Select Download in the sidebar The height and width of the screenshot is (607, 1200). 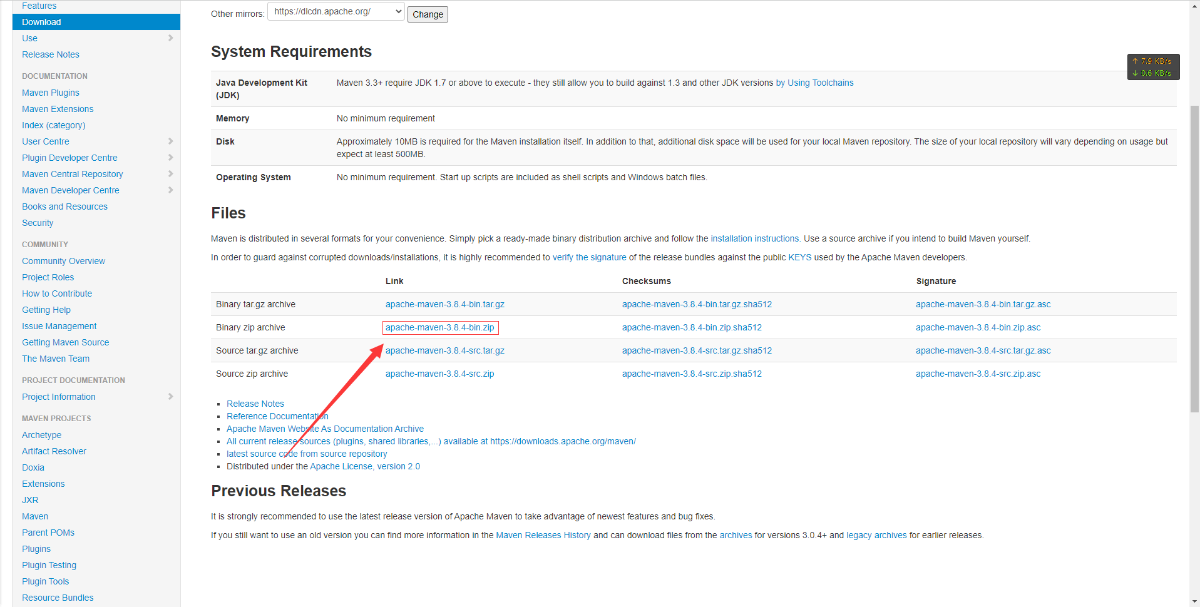96,22
